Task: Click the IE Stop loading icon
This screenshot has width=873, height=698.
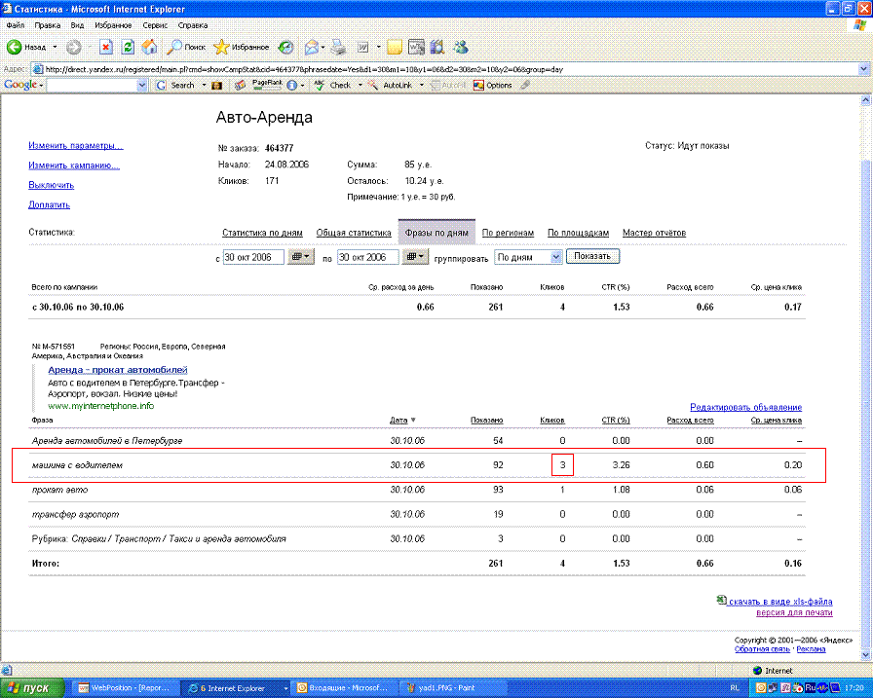Action: (x=106, y=46)
